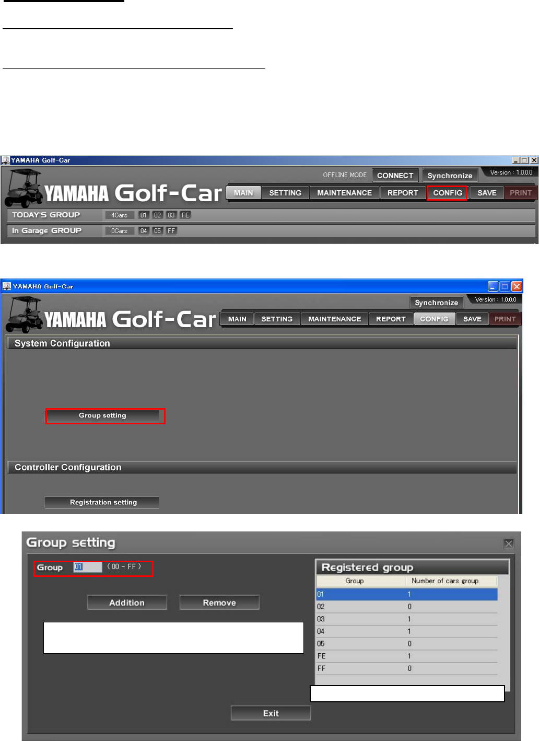Click Number of cars group column header
This screenshot has height=741, width=539.
pyautogui.click(x=452, y=581)
